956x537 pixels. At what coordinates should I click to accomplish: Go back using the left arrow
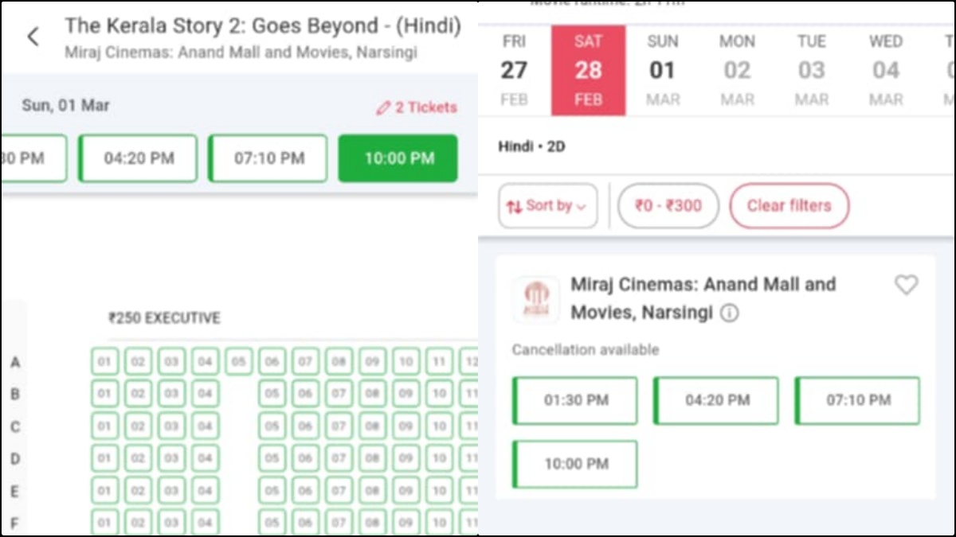(33, 37)
